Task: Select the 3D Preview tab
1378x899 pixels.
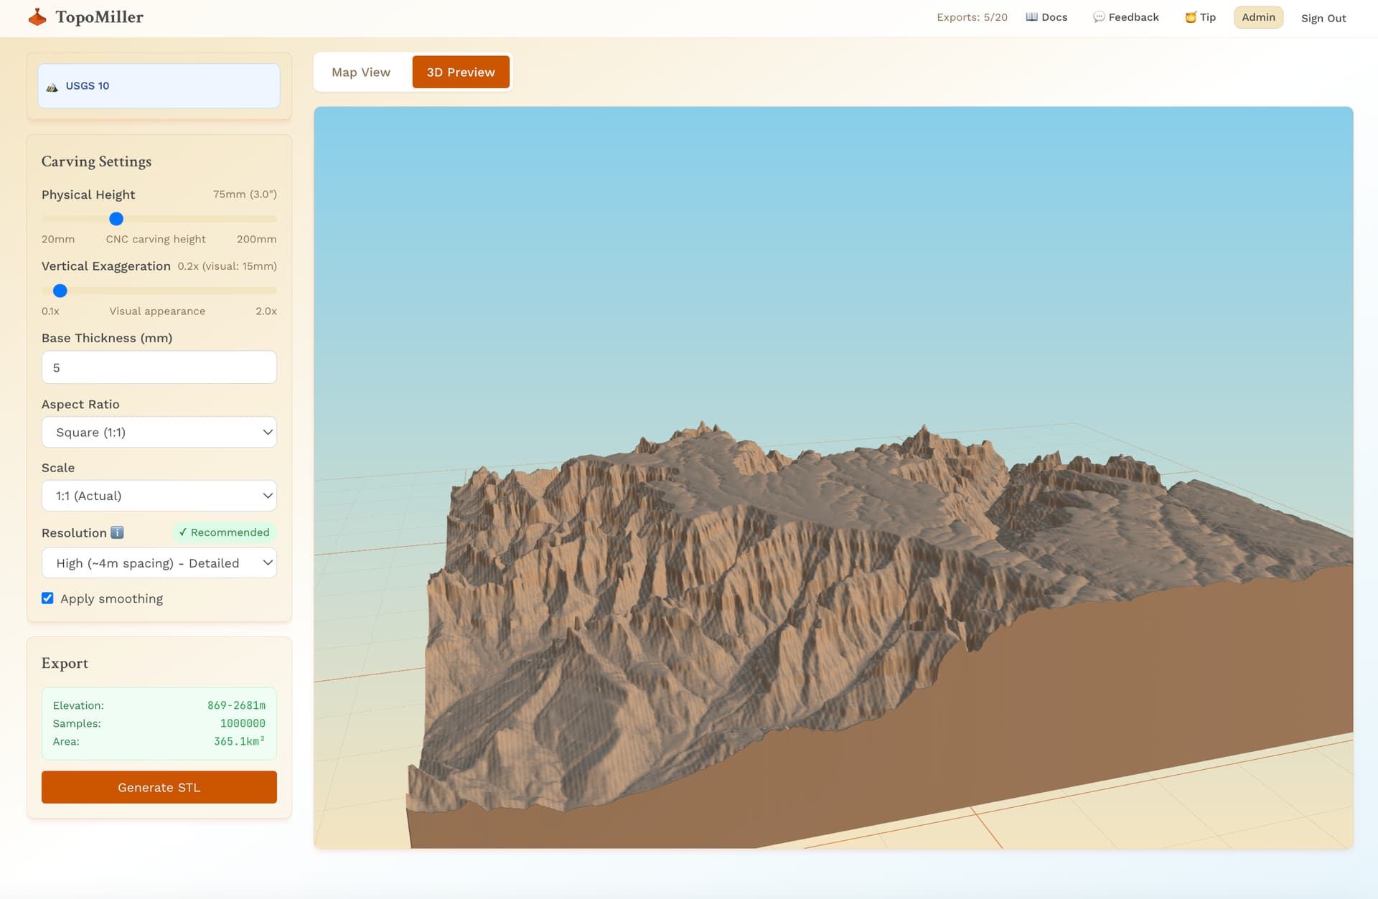Action: tap(461, 72)
